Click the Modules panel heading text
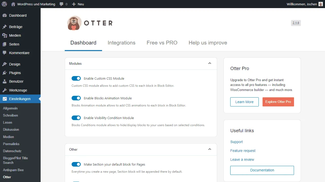325x182 pixels. click(x=75, y=63)
